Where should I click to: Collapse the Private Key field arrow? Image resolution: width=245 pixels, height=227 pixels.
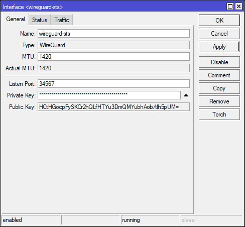point(186,95)
